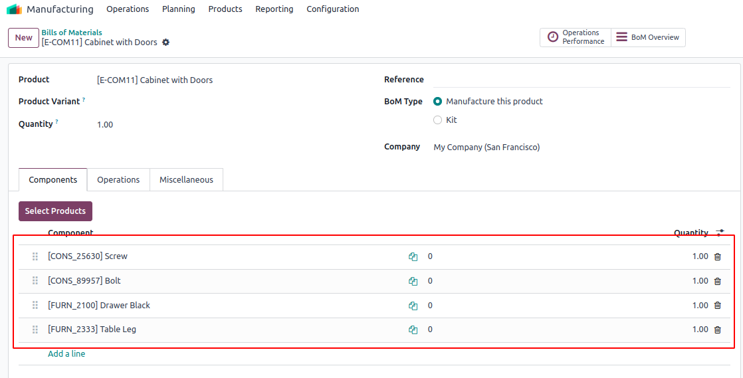This screenshot has height=378, width=743.
Task: Click the copy icon on Bolt row
Action: [413, 282]
